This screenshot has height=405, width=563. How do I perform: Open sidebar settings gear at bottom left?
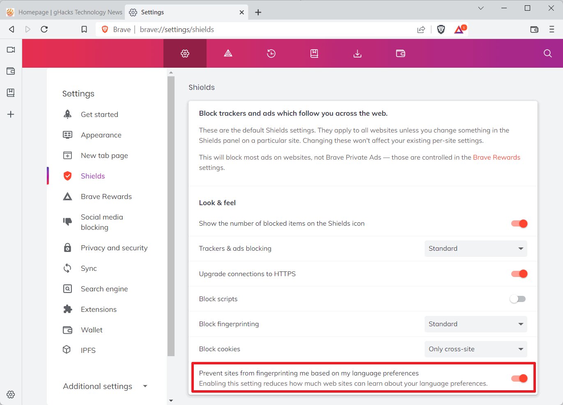(x=11, y=394)
